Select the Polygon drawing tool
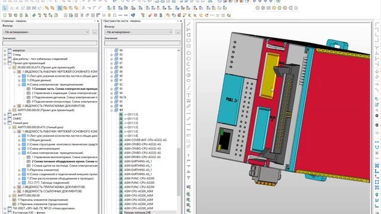 189,35
